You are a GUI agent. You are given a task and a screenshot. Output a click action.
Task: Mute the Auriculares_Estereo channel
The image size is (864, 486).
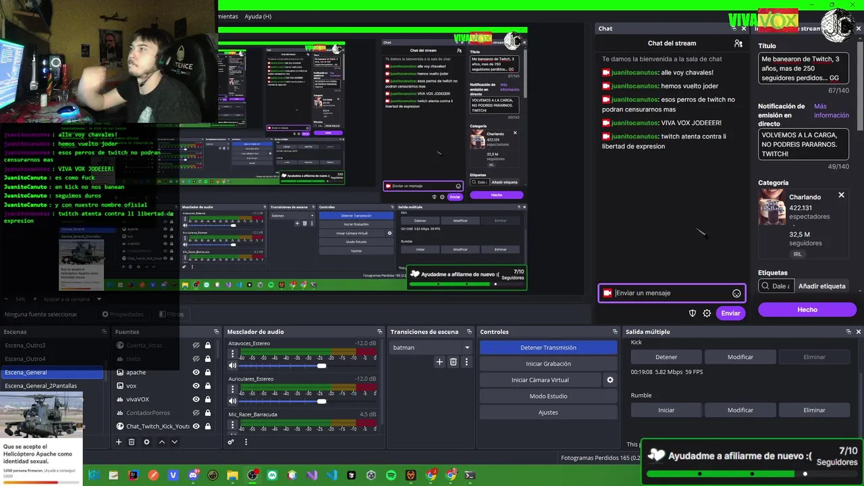point(233,401)
